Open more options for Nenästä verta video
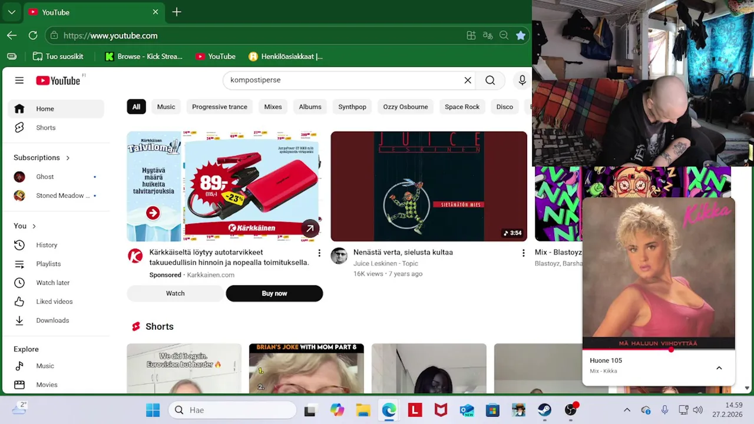754x424 pixels. 523,253
